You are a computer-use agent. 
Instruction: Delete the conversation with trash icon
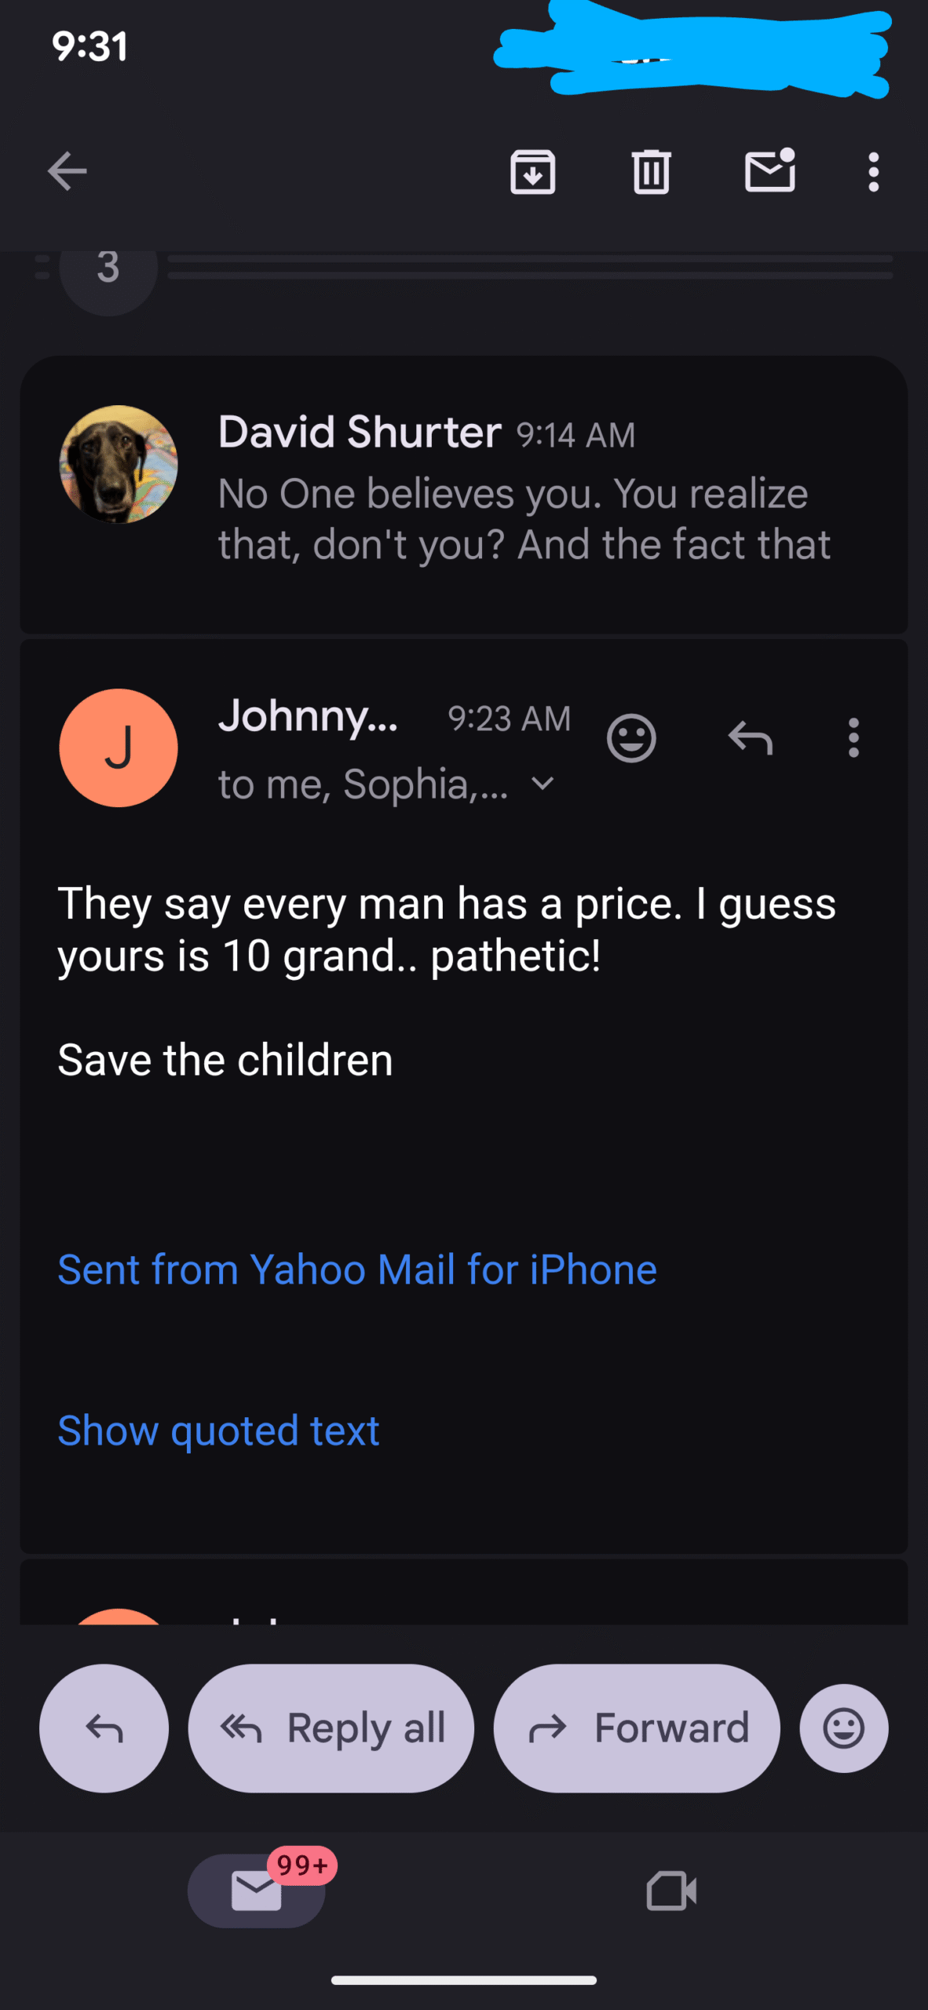point(651,171)
